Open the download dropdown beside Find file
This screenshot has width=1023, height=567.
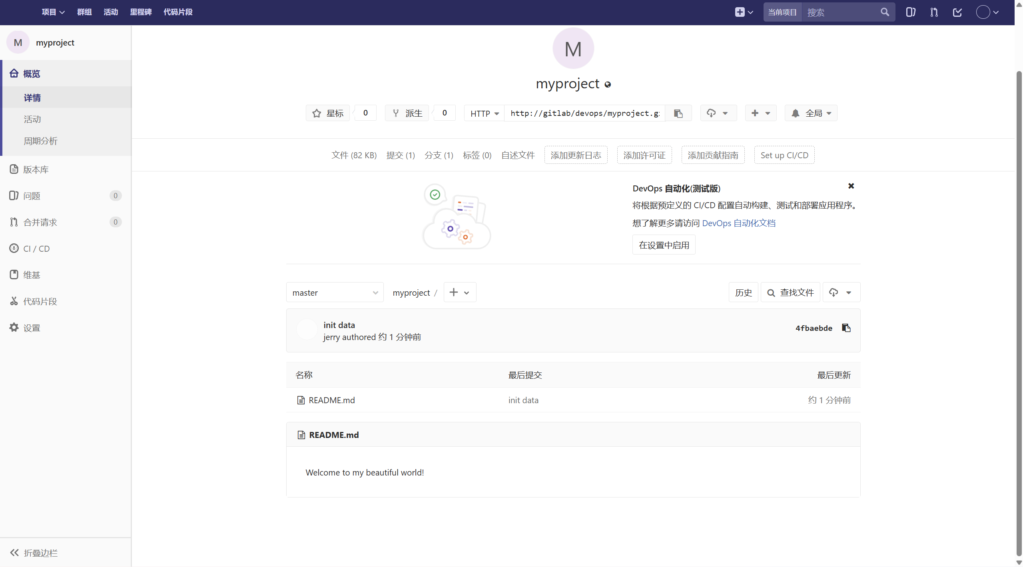(x=842, y=292)
